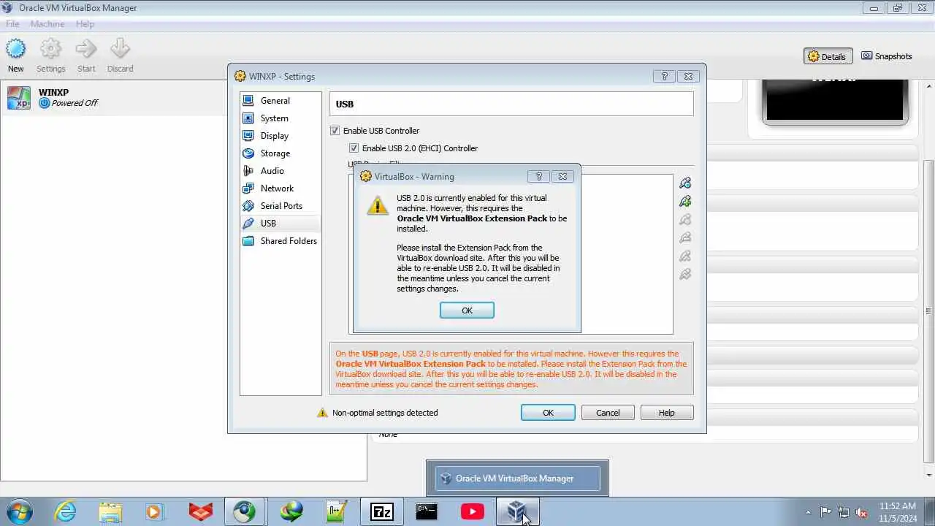
Task: Click the 7z icon on the taskbar
Action: (381, 511)
